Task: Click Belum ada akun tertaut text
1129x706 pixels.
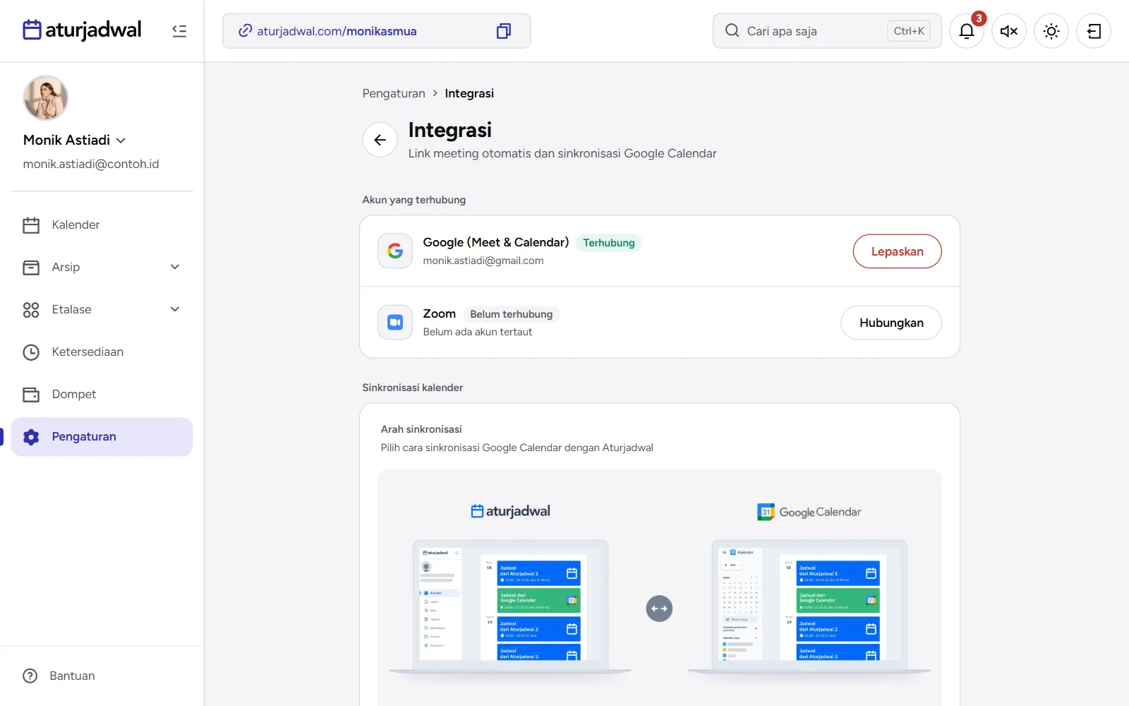Action: pos(478,332)
